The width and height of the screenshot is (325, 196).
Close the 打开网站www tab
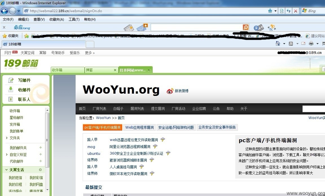pos(149,70)
